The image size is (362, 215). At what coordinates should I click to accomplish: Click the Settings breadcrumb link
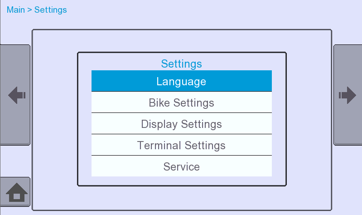pyautogui.click(x=51, y=10)
